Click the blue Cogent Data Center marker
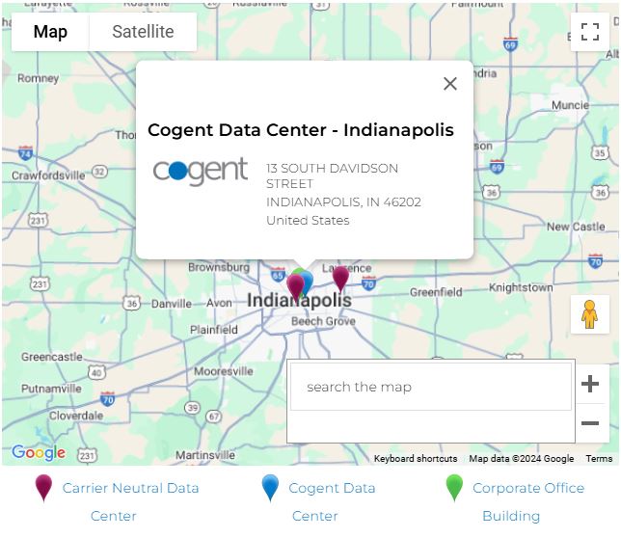The width and height of the screenshot is (621, 538). (x=308, y=283)
